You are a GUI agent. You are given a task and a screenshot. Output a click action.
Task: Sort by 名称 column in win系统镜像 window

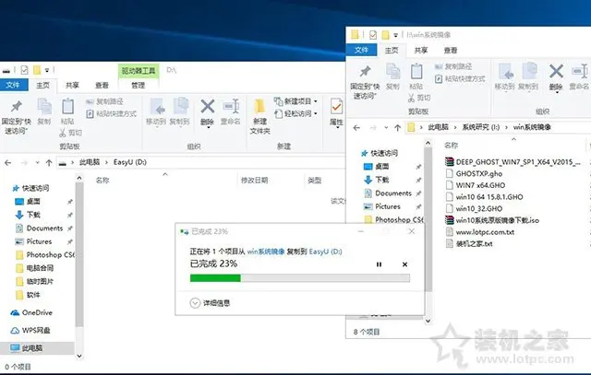point(451,146)
